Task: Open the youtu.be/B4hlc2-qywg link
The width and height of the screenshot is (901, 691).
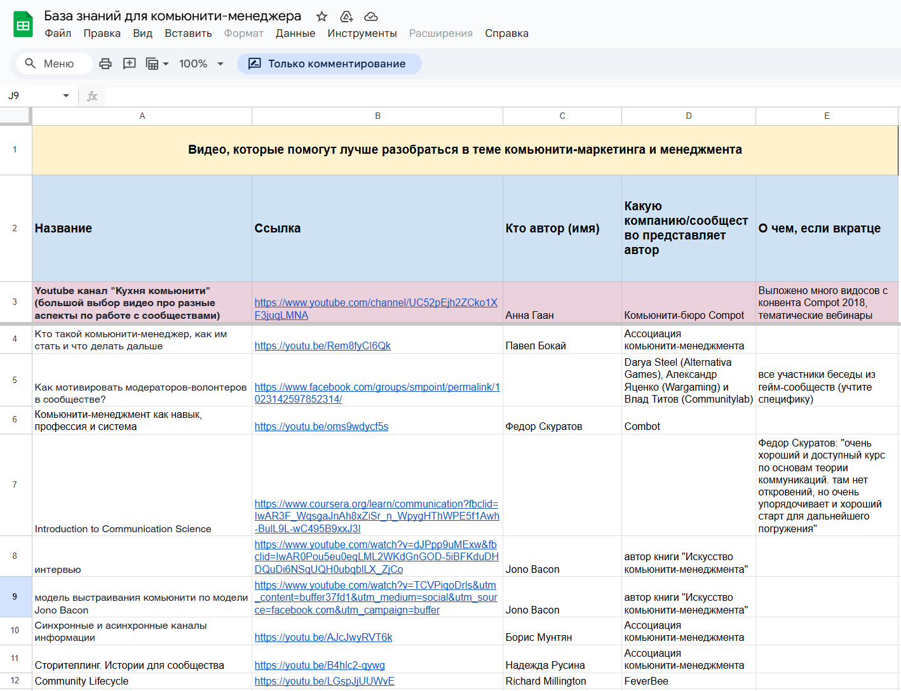Action: coord(320,665)
